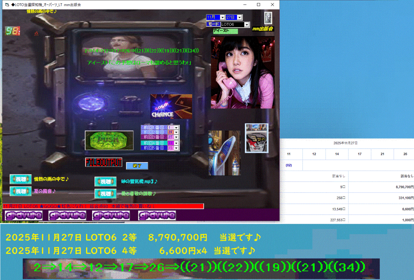Click the first 21 cell in results table
Image resolution: width=414 pixels, height=280 pixels.
382,154
